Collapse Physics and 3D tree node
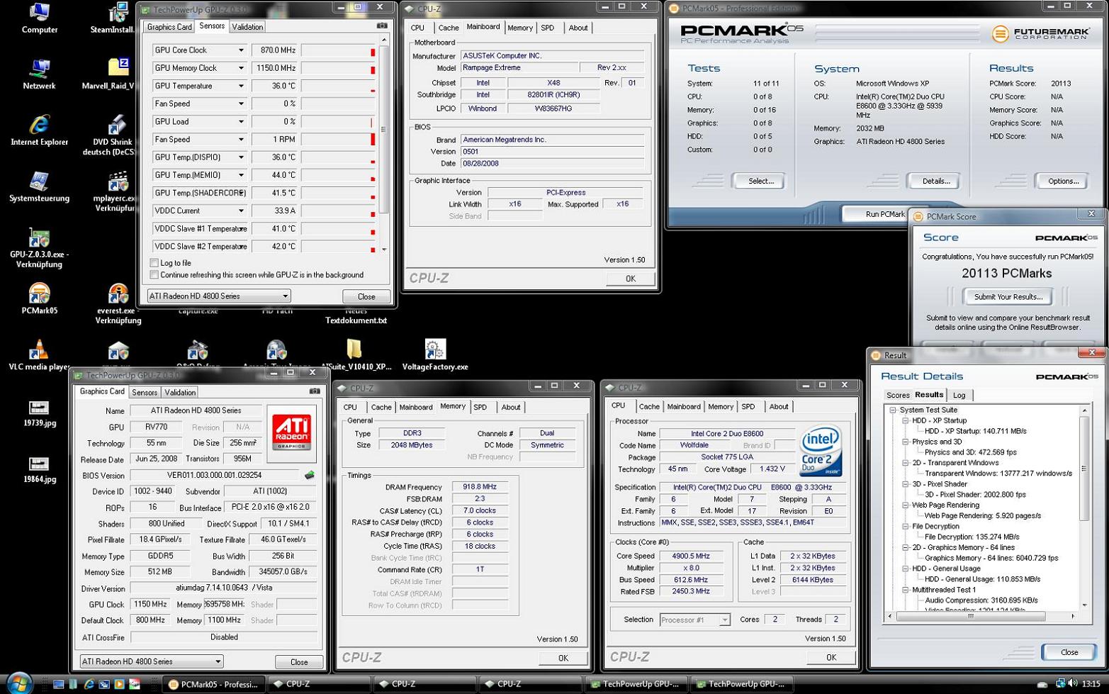The height and width of the screenshot is (694, 1109). (906, 442)
